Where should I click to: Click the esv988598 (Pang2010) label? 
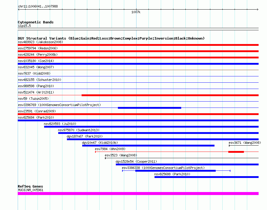tap(36, 86)
